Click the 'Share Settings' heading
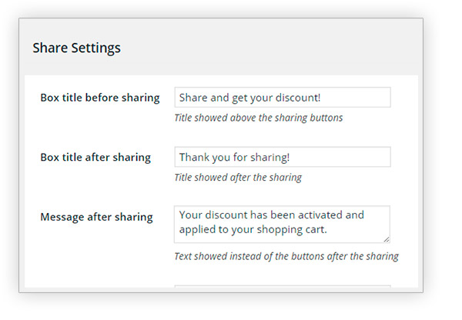Image resolution: width=462 pixels, height=320 pixels. click(76, 48)
